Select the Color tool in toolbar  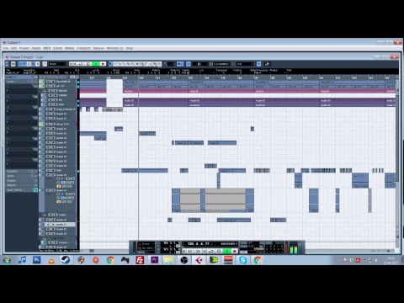pos(159,64)
